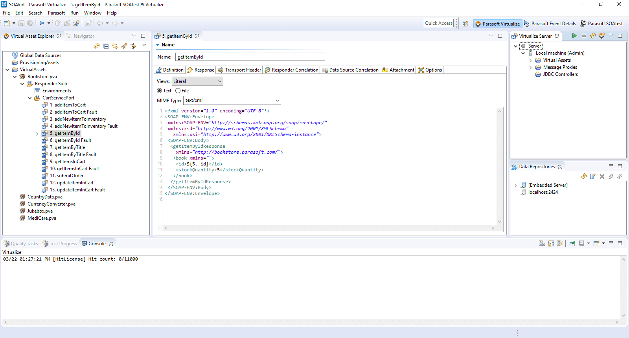The image size is (629, 338).
Task: Click the Save All toolbar icon
Action: (x=30, y=23)
